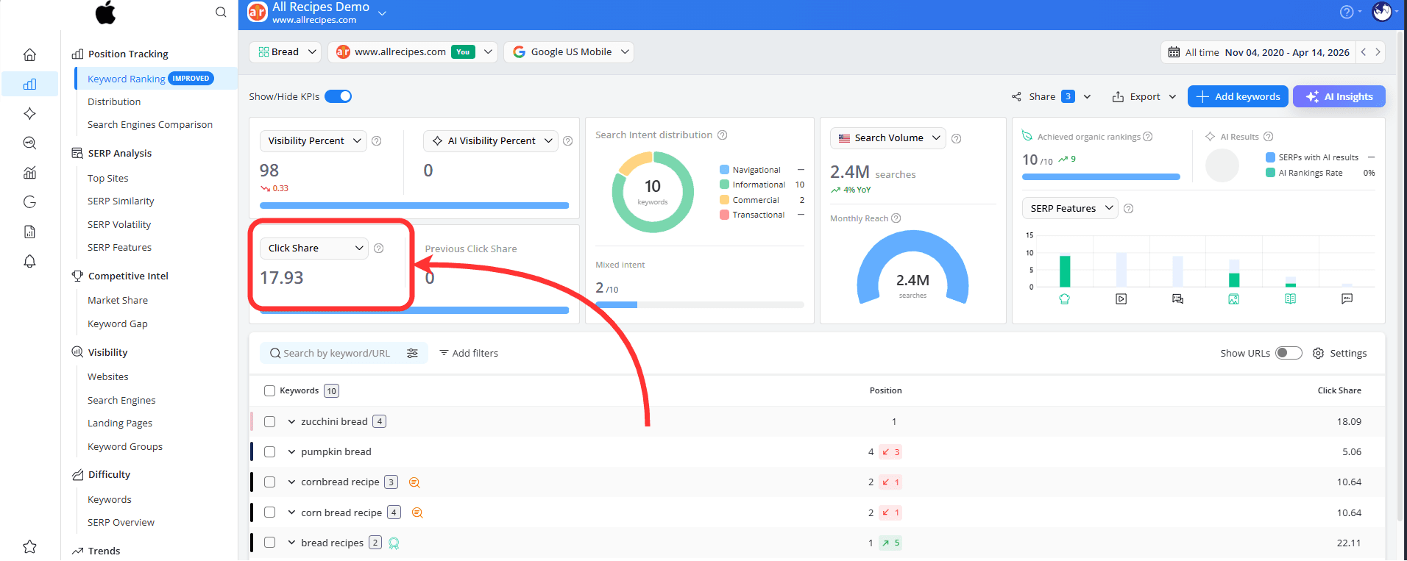
Task: Open Search Engines Comparison in sidebar
Action: (x=150, y=124)
